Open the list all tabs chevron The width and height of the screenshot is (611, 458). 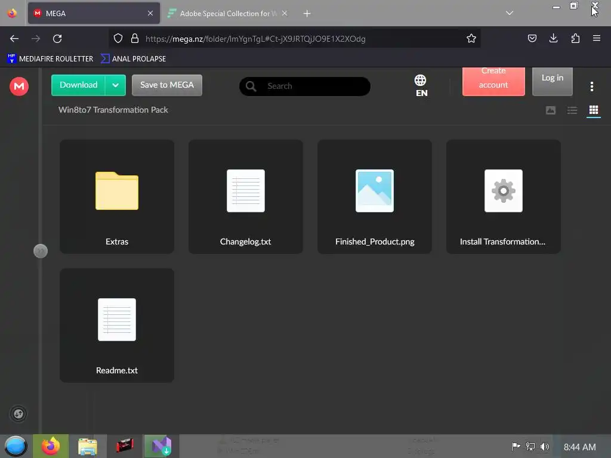click(510, 13)
